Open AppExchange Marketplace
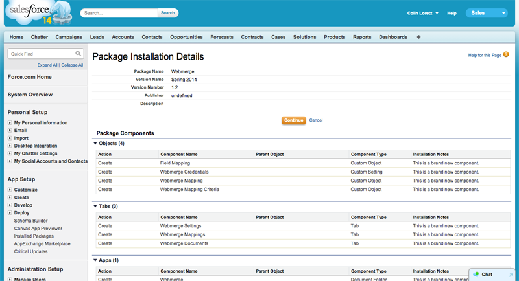This screenshot has width=519, height=281. tap(42, 243)
